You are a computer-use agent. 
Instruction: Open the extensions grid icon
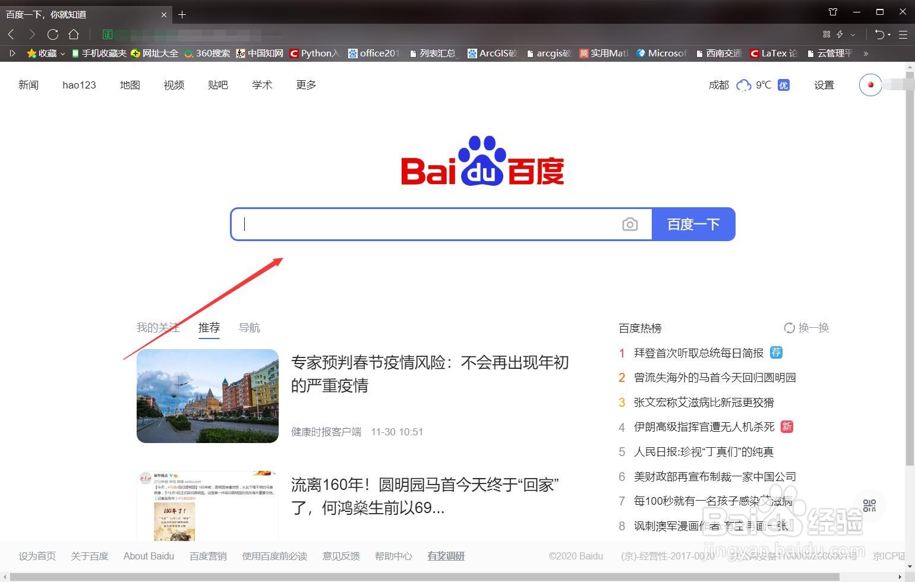(826, 34)
